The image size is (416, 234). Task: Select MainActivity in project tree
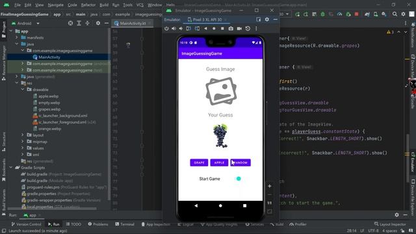pos(49,57)
